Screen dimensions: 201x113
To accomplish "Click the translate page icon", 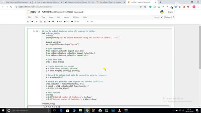I will pyautogui.click(x=141, y=7).
